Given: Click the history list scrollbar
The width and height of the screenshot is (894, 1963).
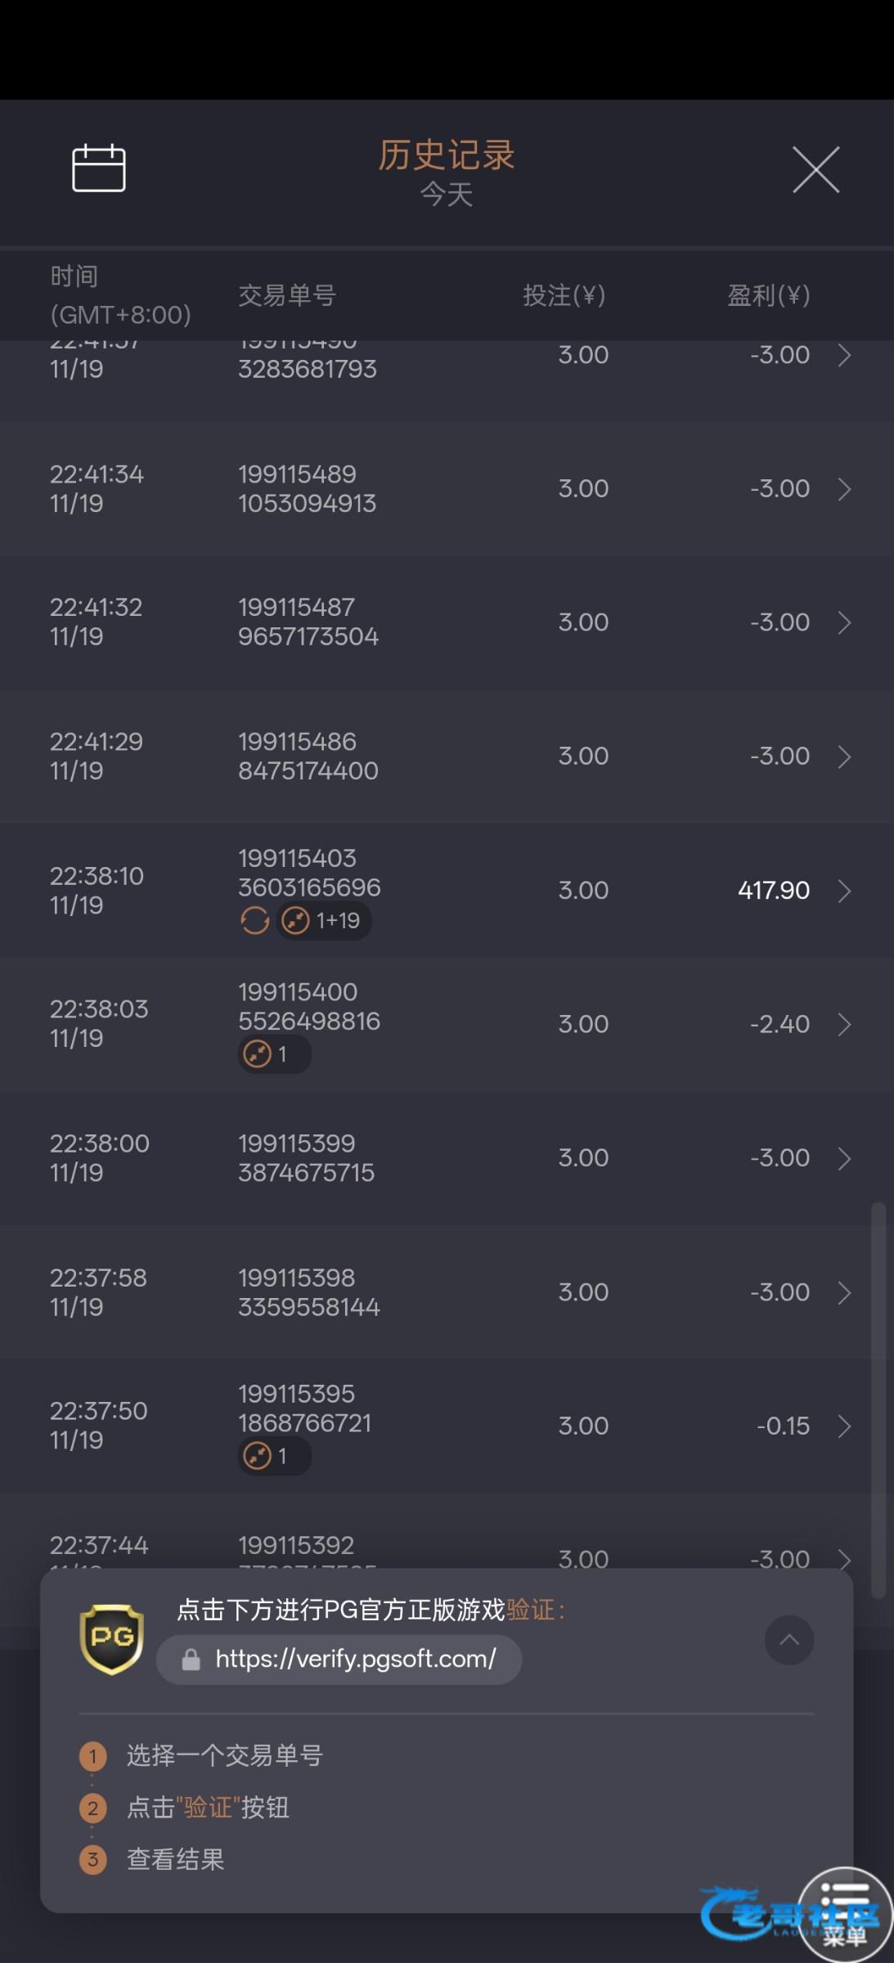Looking at the screenshot, I should (878, 1399).
